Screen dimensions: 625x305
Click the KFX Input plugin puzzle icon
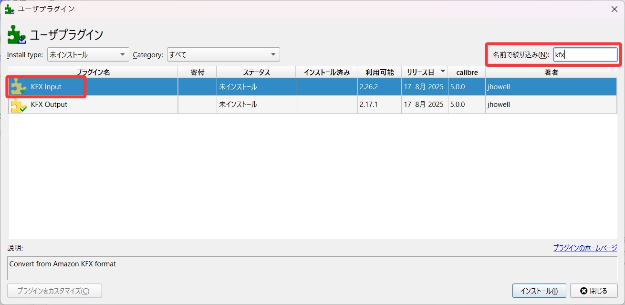click(x=19, y=87)
